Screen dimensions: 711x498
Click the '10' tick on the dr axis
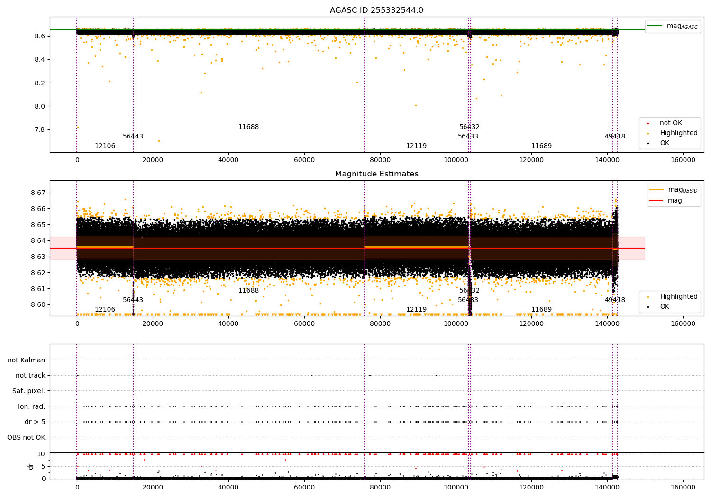[x=41, y=454]
